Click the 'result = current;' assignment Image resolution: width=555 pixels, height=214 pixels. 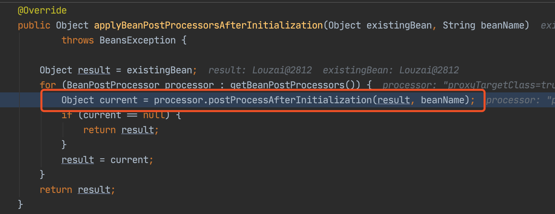108,160
